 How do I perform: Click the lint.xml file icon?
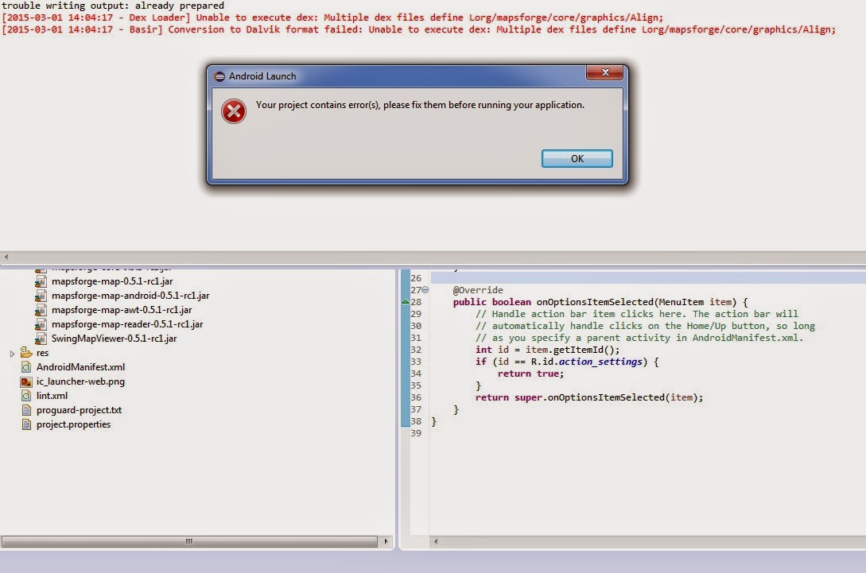point(26,396)
